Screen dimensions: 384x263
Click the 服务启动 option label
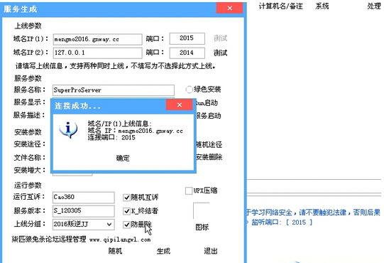coord(208,116)
